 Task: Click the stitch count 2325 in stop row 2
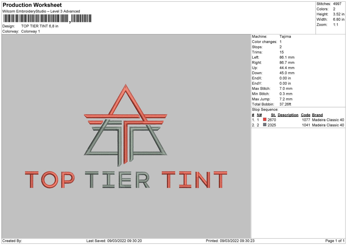point(272,125)
